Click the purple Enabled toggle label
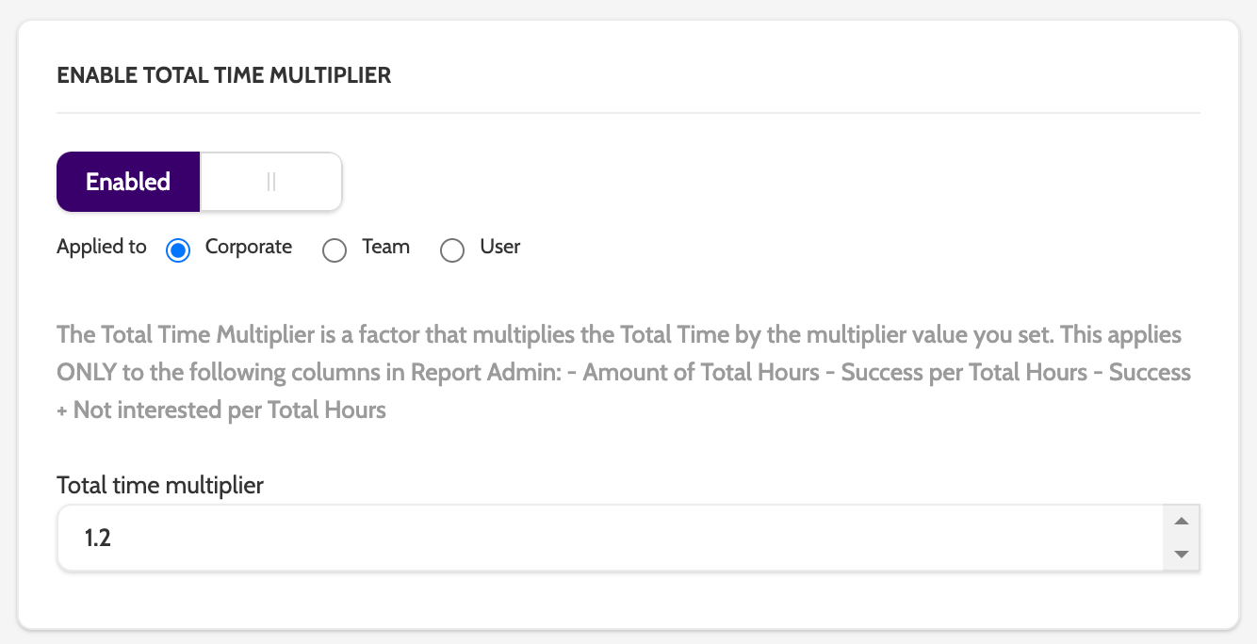This screenshot has width=1257, height=644. tap(128, 182)
